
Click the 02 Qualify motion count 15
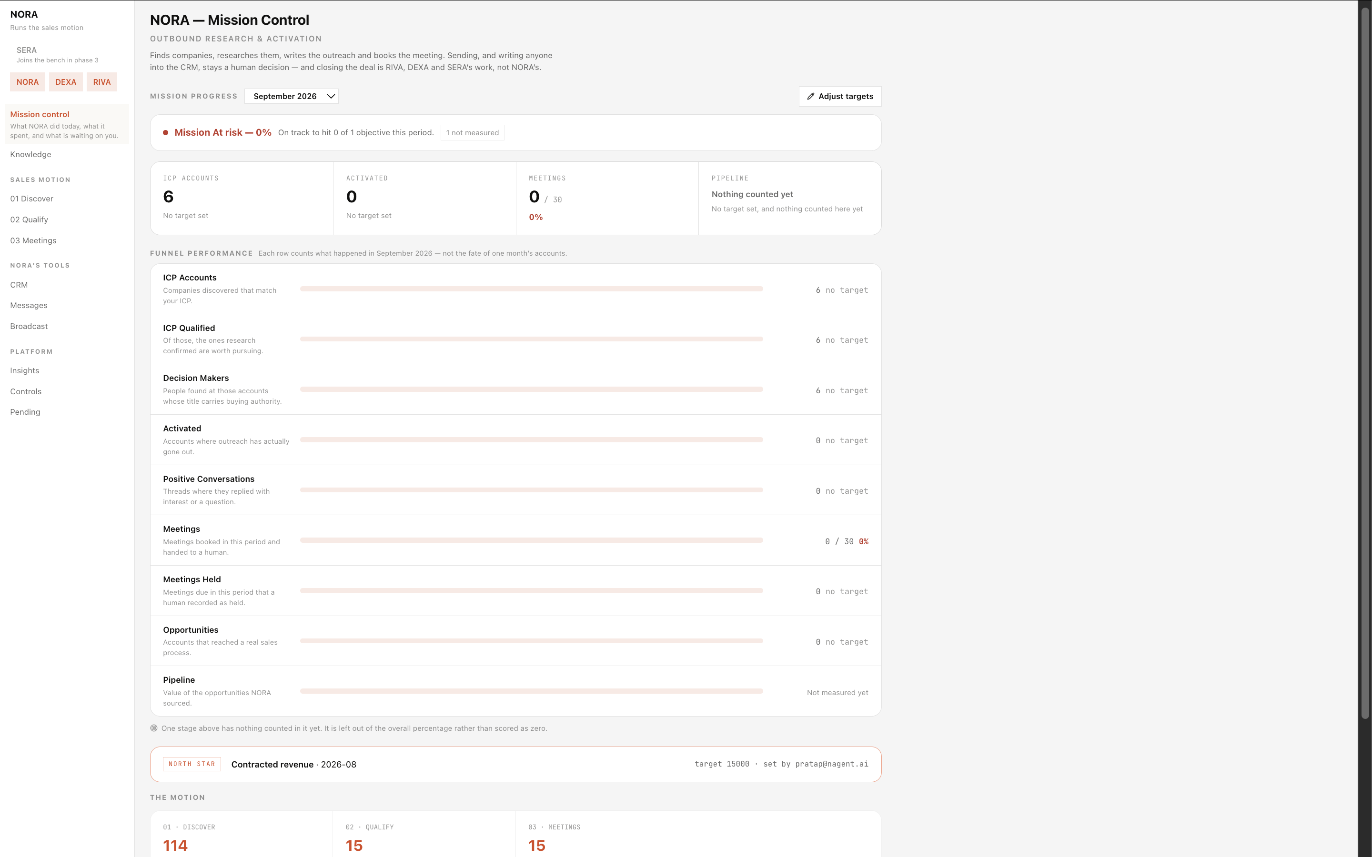tap(354, 846)
